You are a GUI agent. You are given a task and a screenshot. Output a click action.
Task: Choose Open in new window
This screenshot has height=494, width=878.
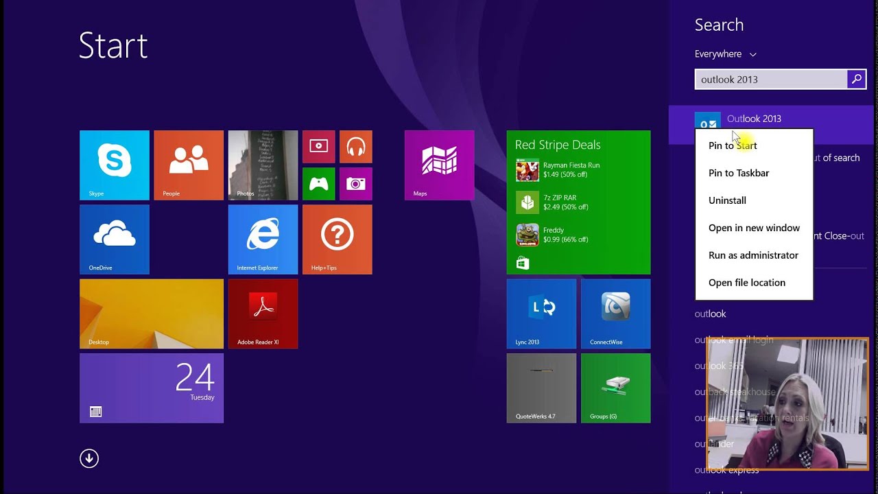tap(754, 228)
